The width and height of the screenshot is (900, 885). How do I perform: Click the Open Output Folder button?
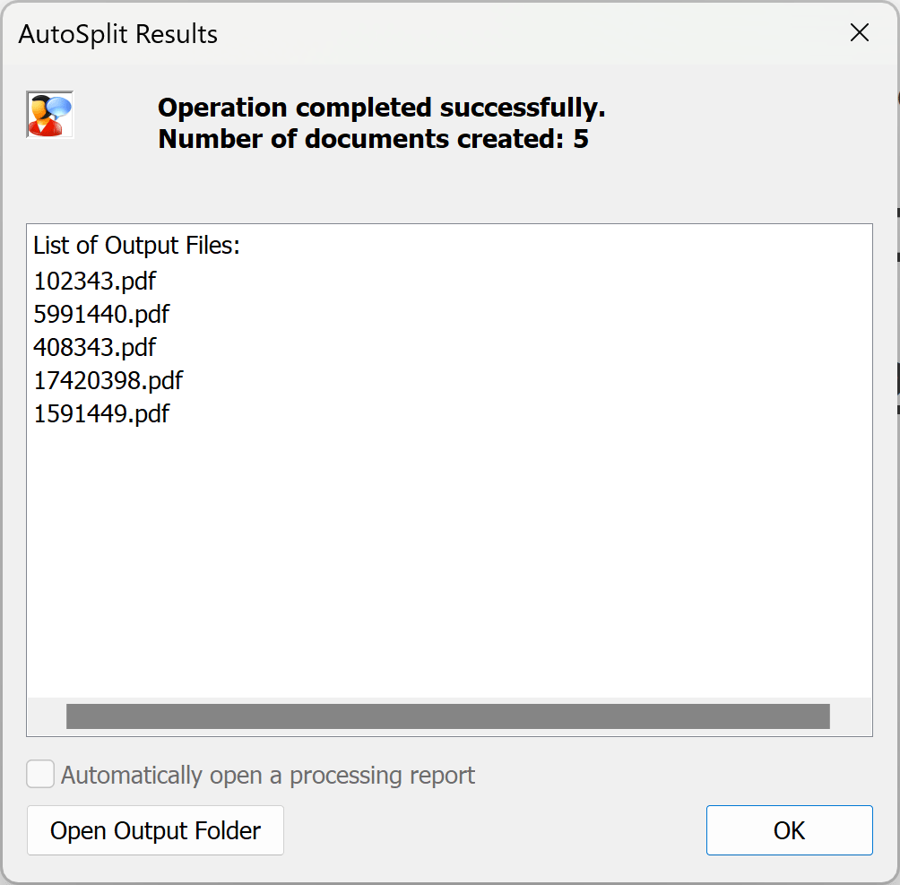click(154, 830)
